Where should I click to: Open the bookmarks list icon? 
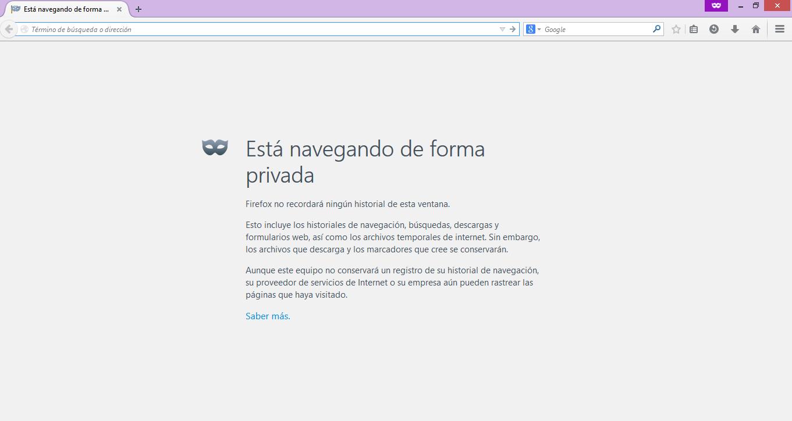pos(694,29)
